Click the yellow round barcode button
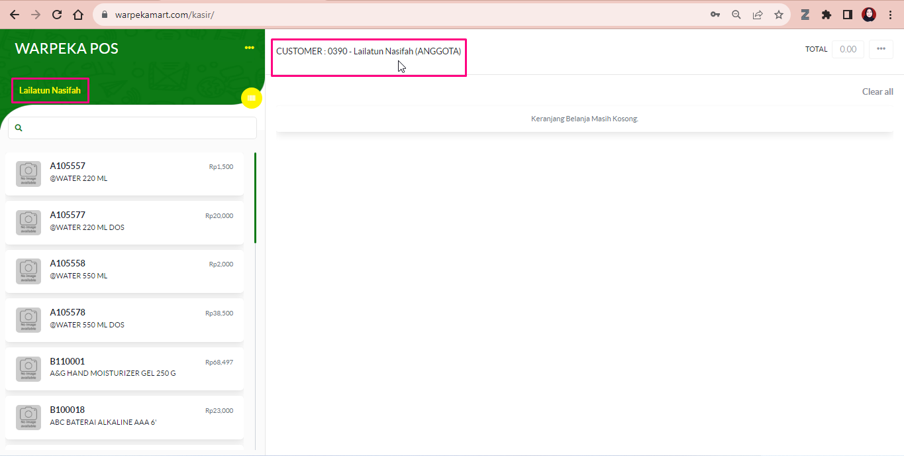This screenshot has width=904, height=456. point(252,98)
